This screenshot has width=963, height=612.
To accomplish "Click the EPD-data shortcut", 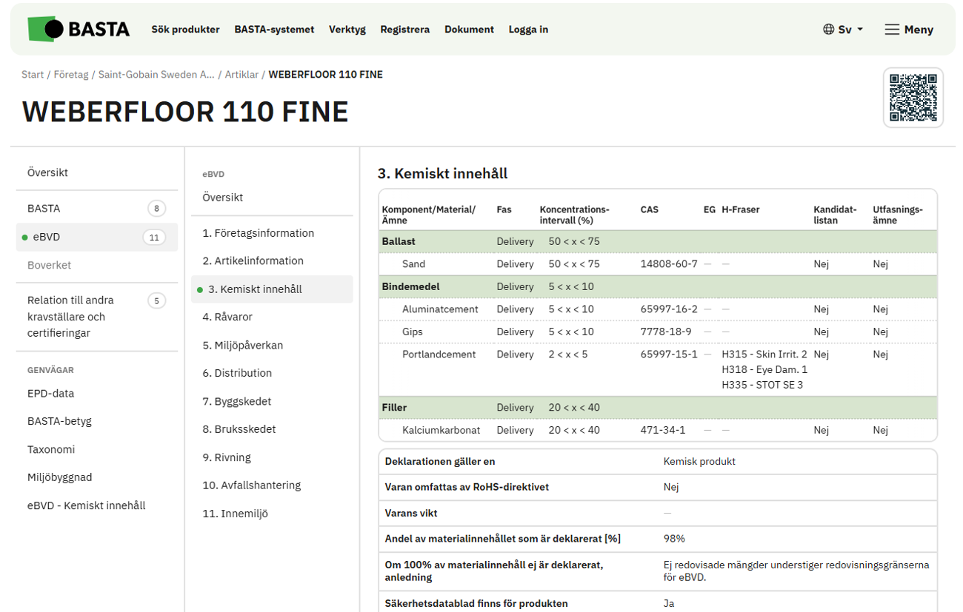I will [50, 394].
